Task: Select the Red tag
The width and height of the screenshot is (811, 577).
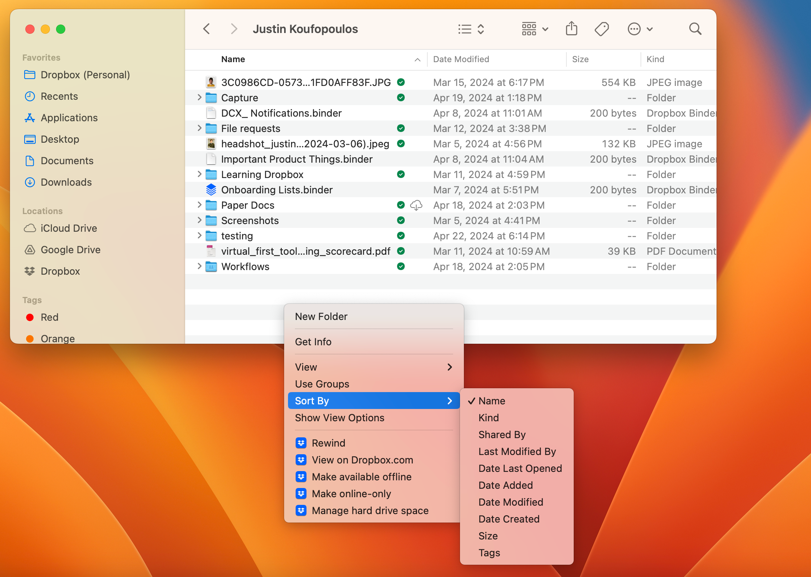Action: 41,317
